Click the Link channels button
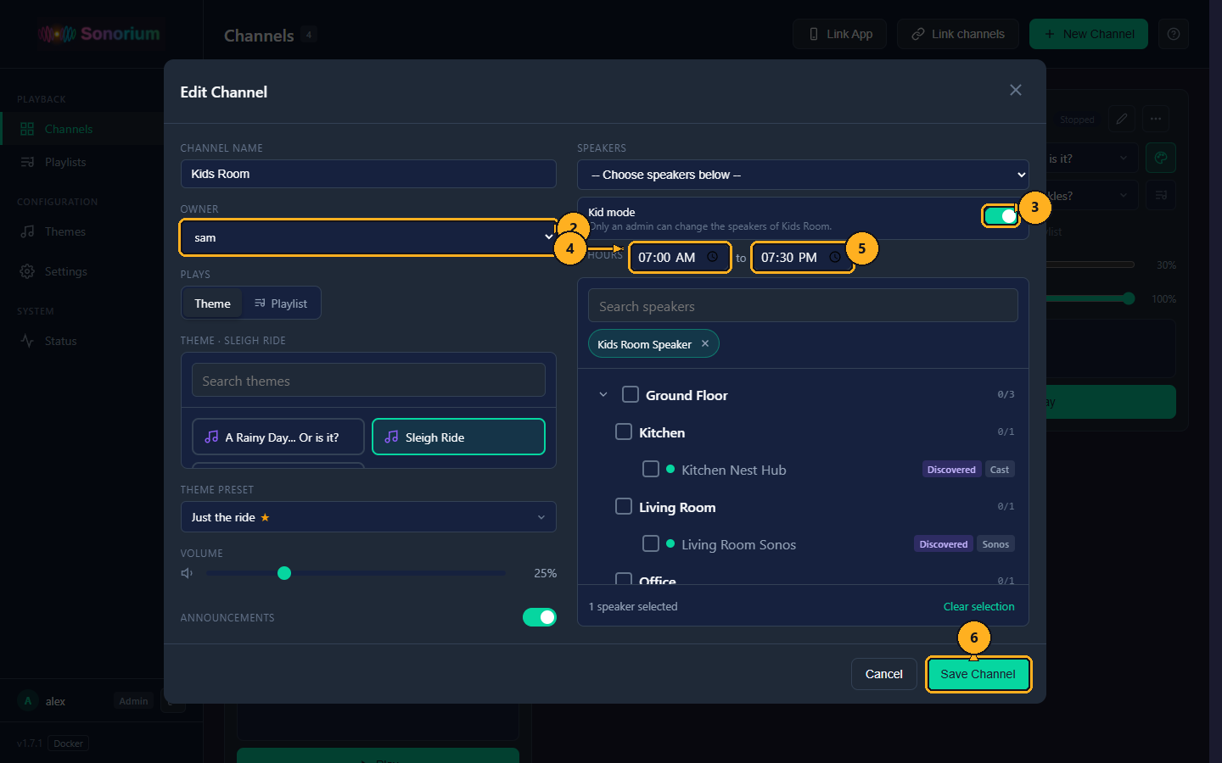Viewport: 1222px width, 763px height. [x=958, y=34]
